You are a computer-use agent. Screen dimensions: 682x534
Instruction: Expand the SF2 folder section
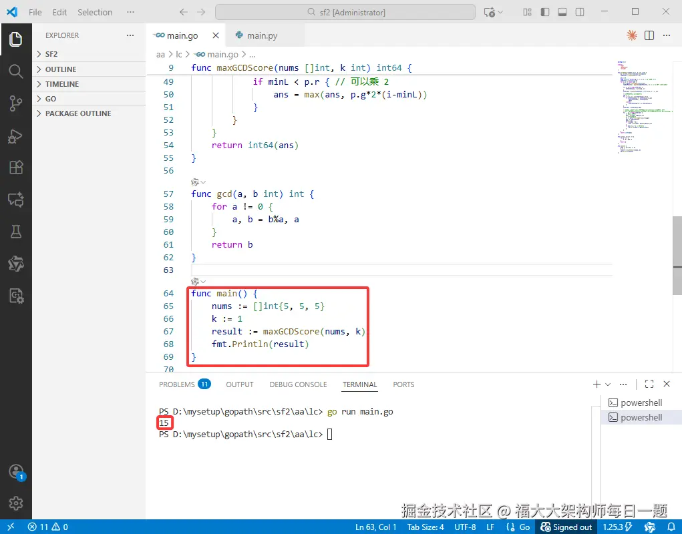coord(89,54)
